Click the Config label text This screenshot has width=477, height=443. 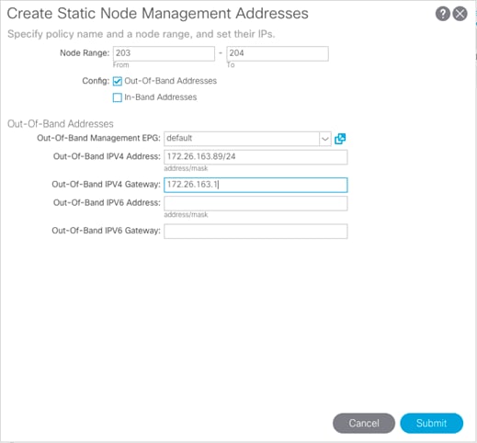pos(96,81)
